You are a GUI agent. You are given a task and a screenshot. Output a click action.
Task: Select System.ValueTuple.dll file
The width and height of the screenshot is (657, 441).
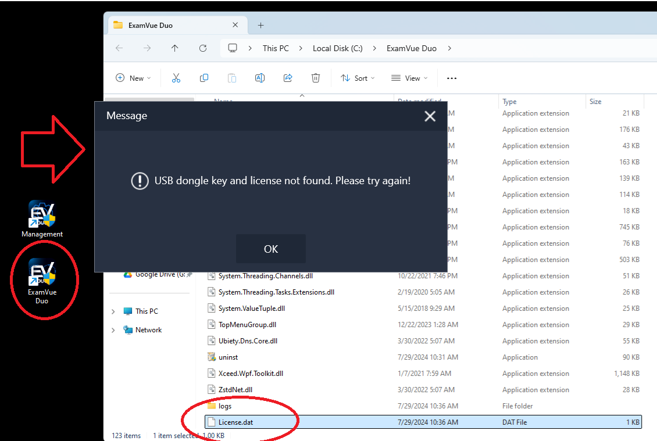pyautogui.click(x=423, y=309)
